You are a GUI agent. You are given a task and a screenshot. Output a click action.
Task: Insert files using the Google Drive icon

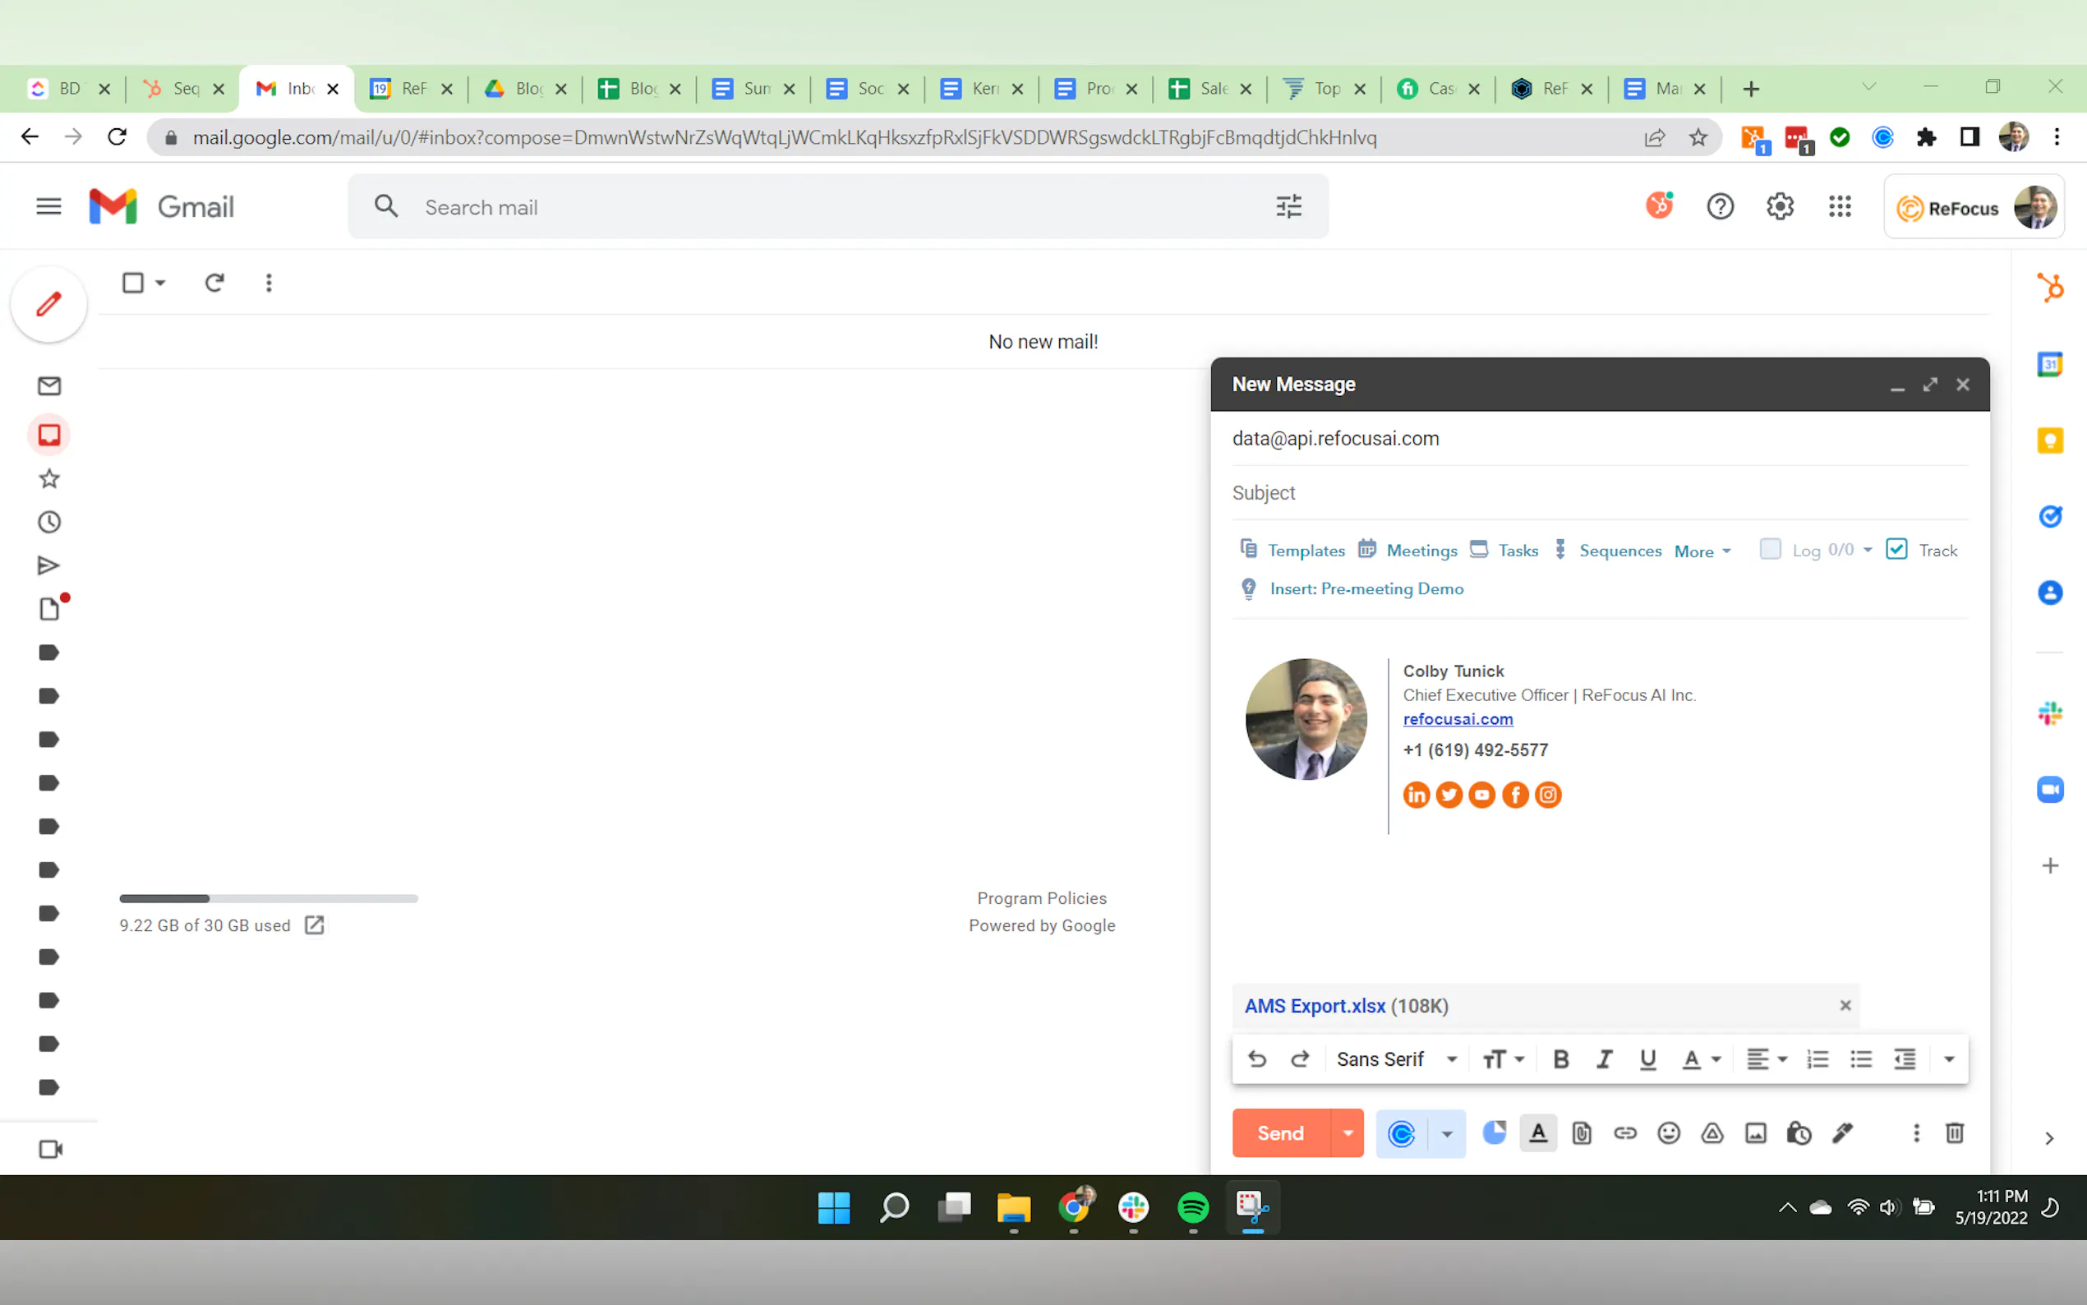(1712, 1133)
